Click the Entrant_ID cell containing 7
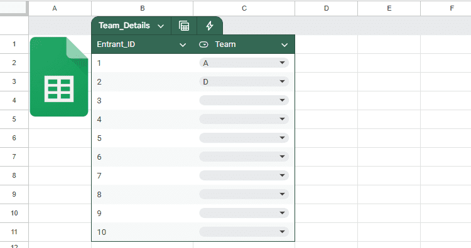This screenshot has height=248, width=471. (x=143, y=175)
